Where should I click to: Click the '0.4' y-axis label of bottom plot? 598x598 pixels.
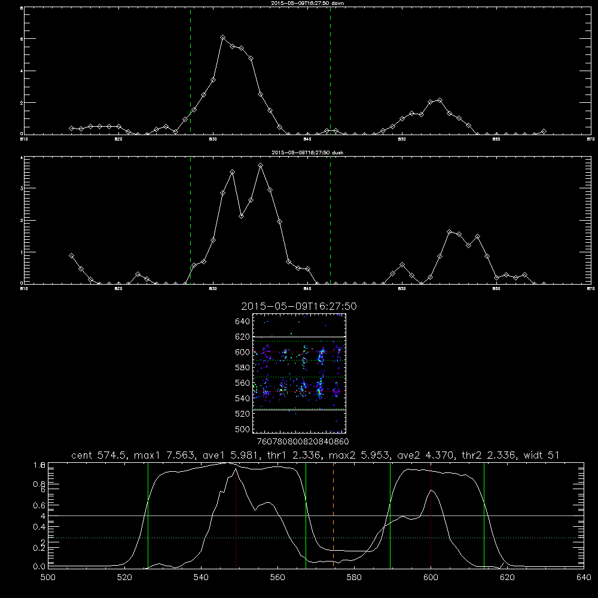pyautogui.click(x=39, y=527)
